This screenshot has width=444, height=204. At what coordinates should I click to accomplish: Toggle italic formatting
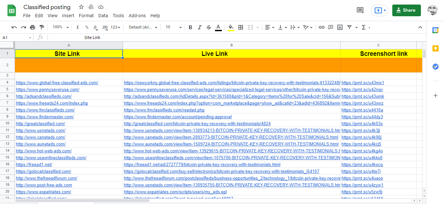[199, 27]
